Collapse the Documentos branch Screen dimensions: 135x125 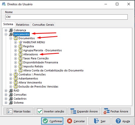11,38
